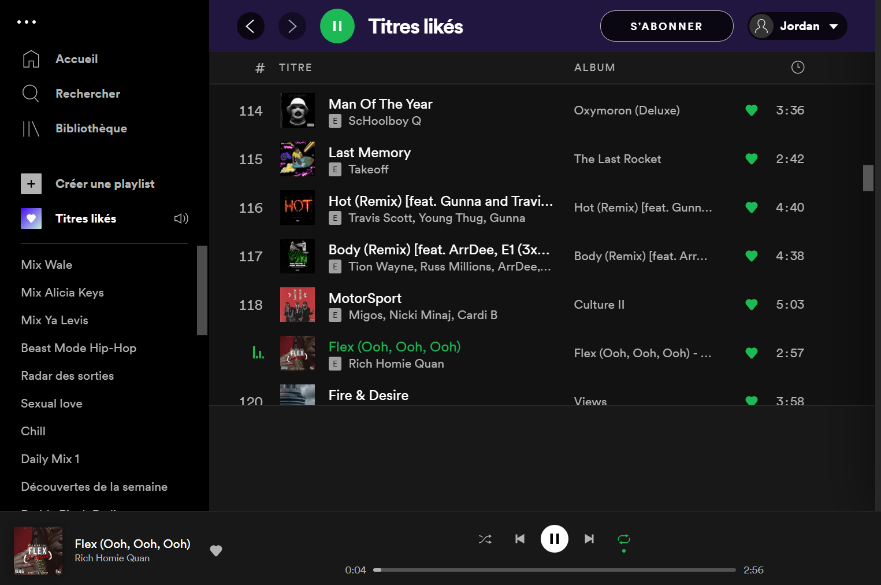Screen dimensions: 881x585
Task: Toggle shuffle playback mode
Action: [485, 539]
